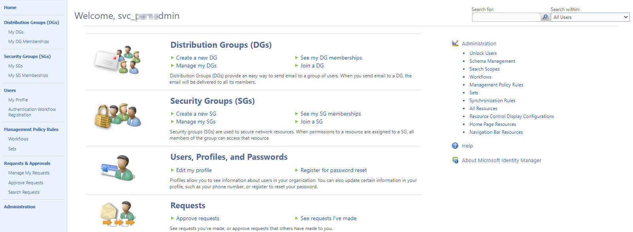Open Create a new DG link
Image resolution: width=633 pixels, height=232 pixels.
tap(197, 58)
